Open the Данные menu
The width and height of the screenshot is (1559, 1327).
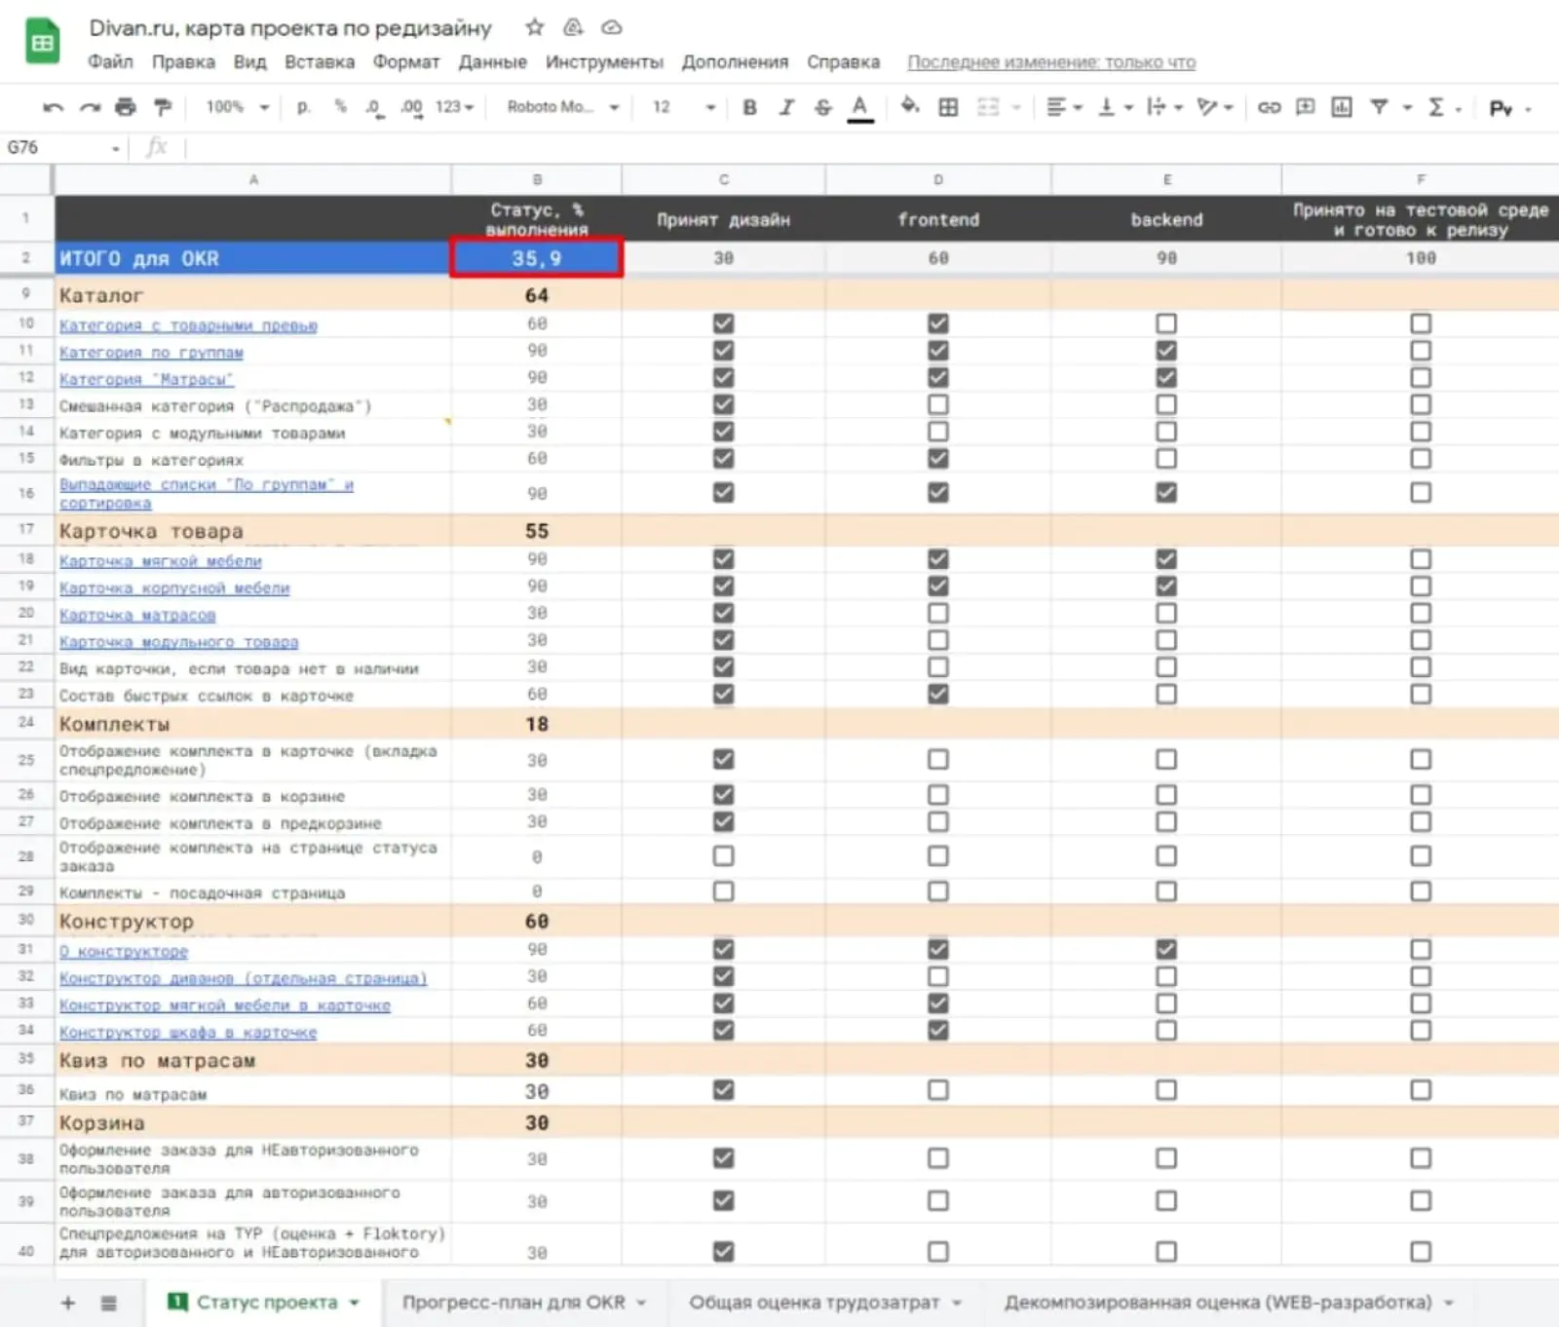point(493,61)
